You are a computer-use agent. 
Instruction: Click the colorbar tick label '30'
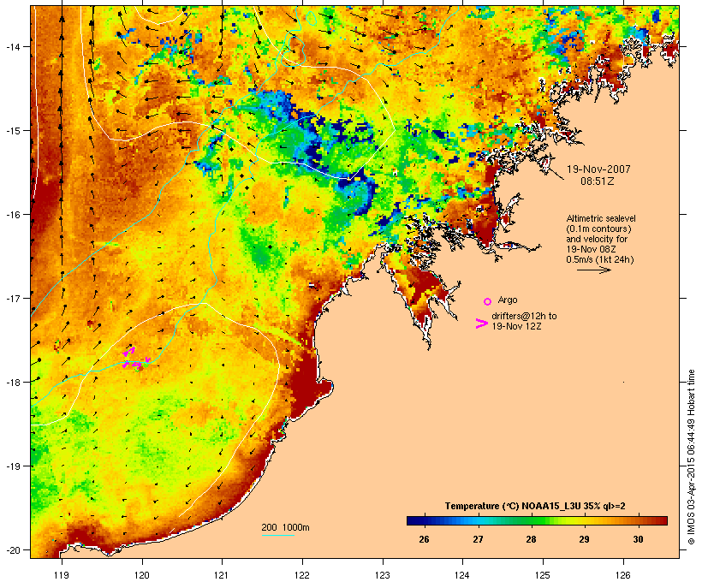638,539
